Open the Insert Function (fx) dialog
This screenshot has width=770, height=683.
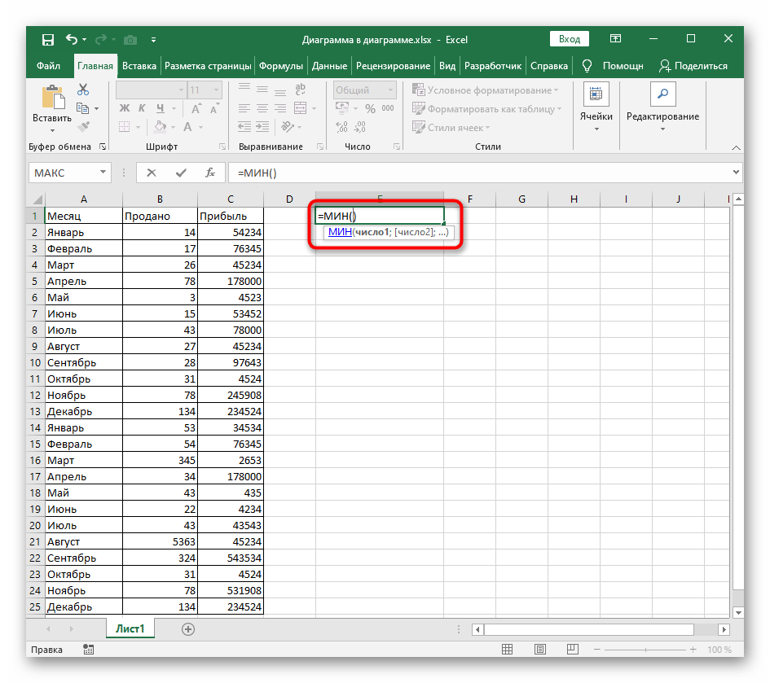tap(209, 173)
